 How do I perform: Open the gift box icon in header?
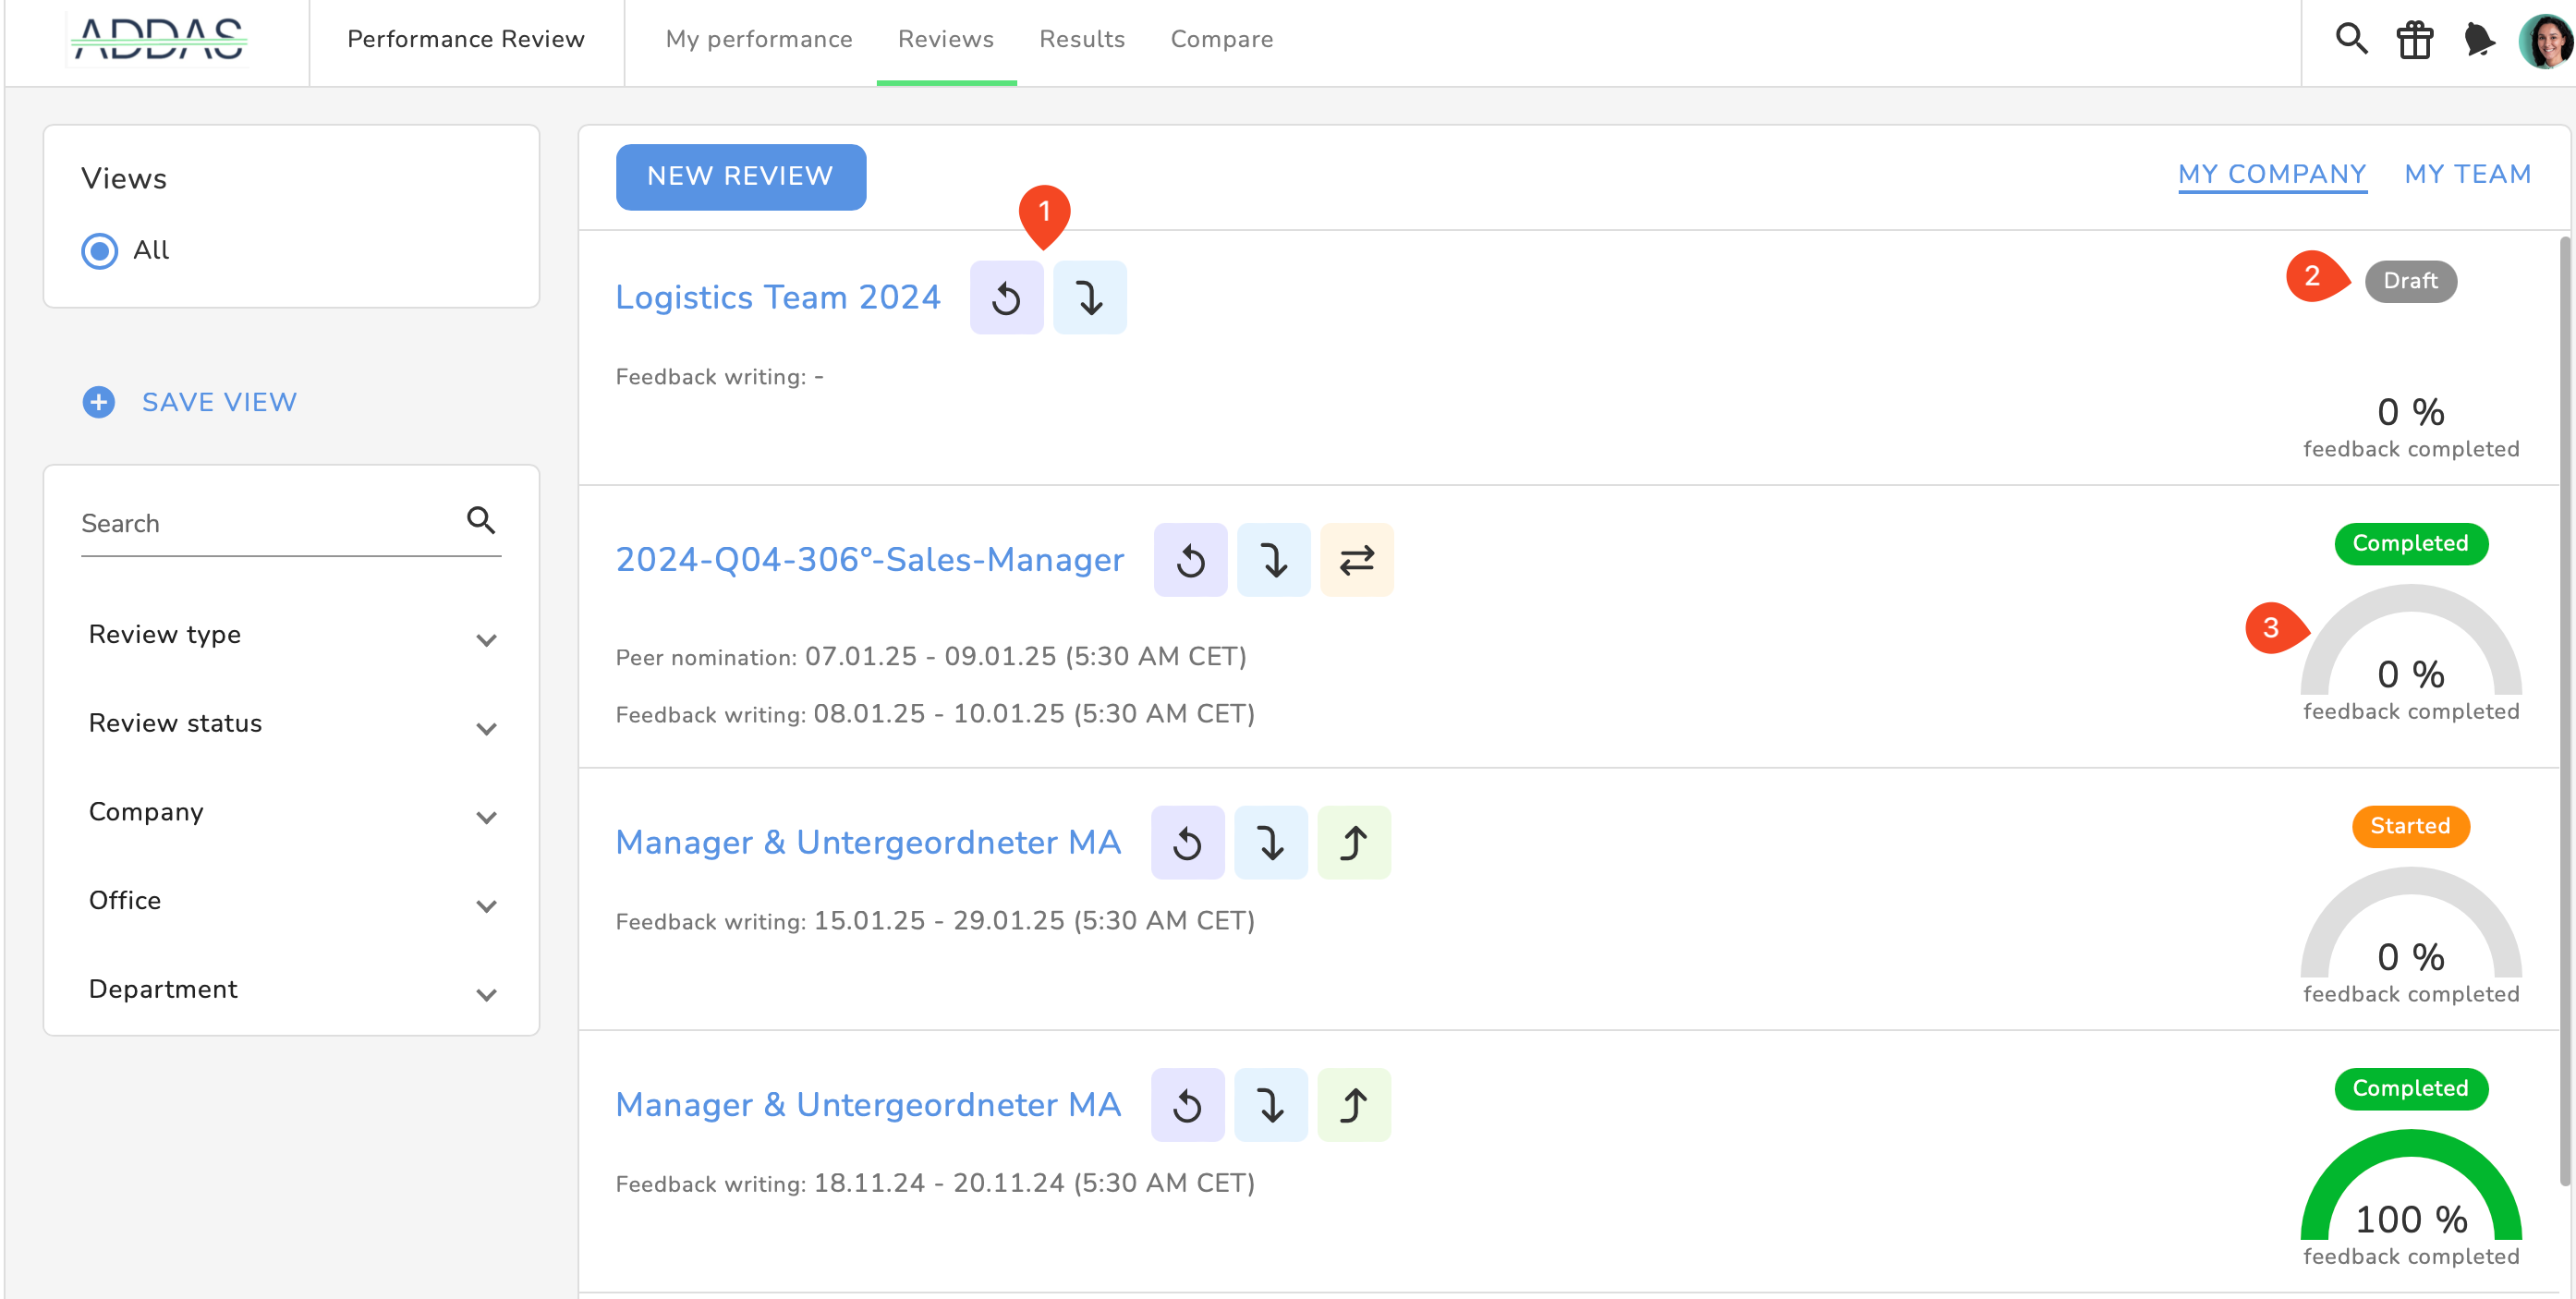(x=2414, y=41)
